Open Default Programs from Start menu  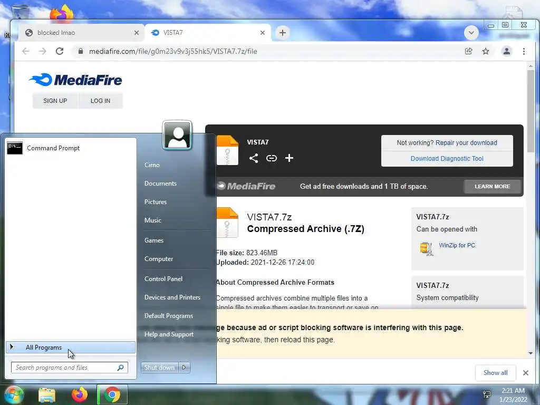[169, 316]
